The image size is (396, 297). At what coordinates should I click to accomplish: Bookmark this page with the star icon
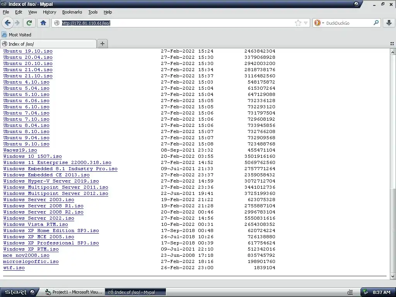[298, 23]
